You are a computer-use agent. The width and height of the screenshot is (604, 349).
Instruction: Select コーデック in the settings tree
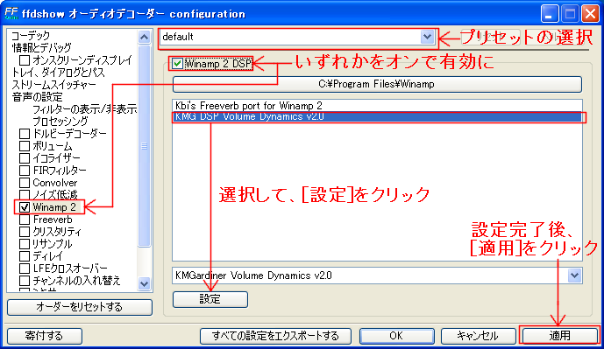point(31,36)
